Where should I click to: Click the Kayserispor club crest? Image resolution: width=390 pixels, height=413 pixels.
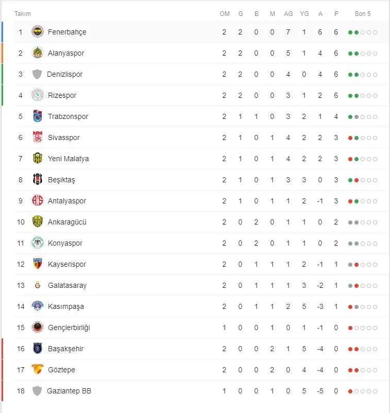tap(38, 264)
